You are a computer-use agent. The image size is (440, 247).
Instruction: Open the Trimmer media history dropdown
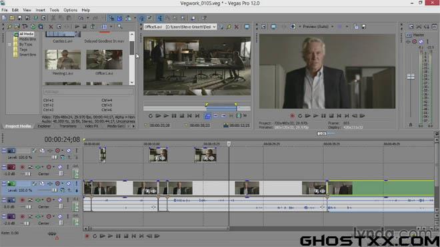[214, 27]
